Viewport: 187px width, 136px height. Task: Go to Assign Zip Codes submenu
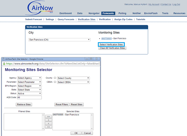(123, 19)
